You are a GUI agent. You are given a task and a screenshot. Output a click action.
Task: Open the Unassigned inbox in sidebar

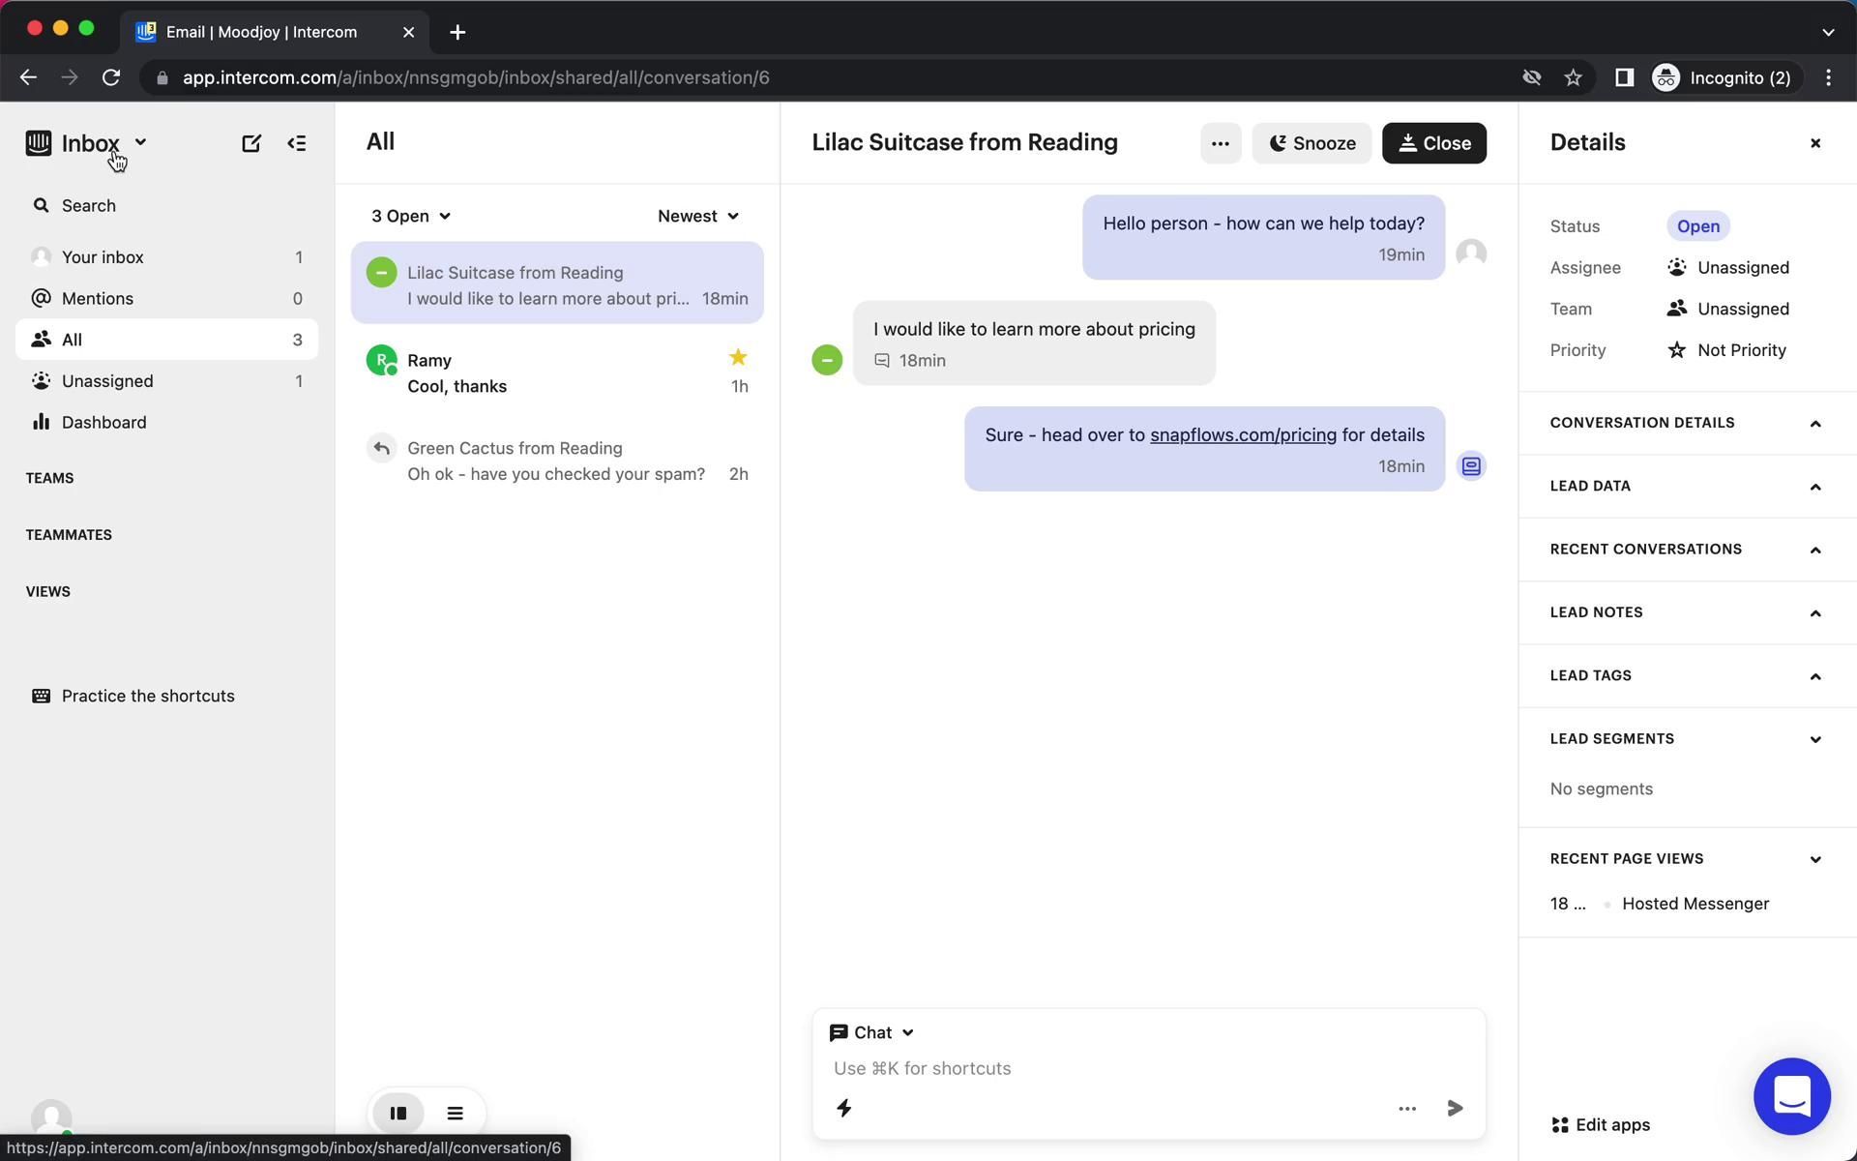107,381
